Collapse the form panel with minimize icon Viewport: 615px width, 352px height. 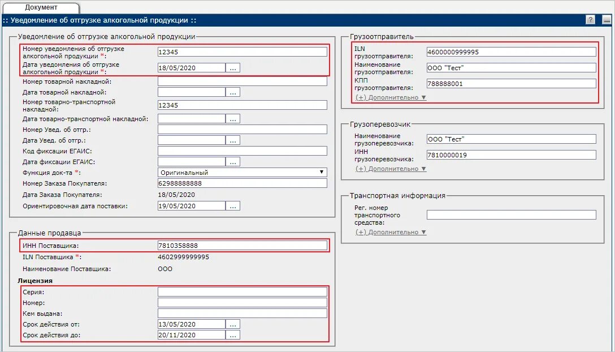click(x=607, y=20)
